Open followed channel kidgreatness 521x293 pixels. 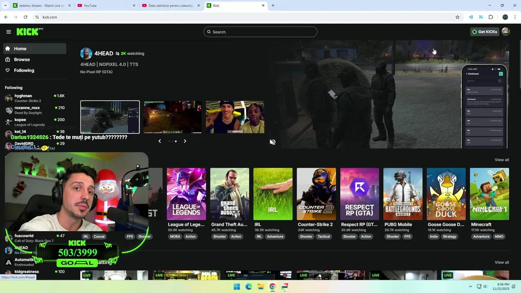35,272
